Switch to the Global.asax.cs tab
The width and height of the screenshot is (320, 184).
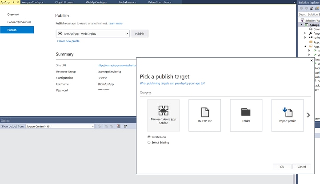tap(128, 2)
